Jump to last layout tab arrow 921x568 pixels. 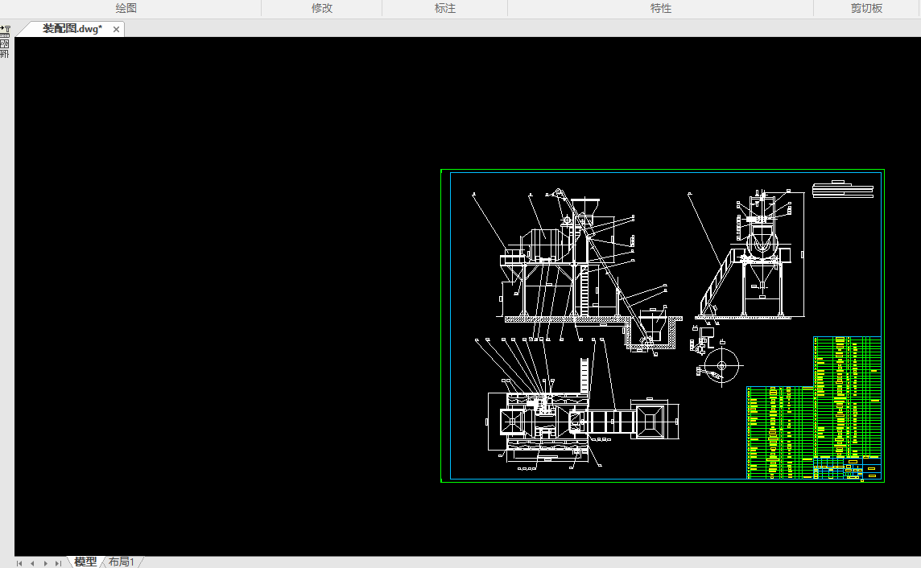(x=58, y=563)
